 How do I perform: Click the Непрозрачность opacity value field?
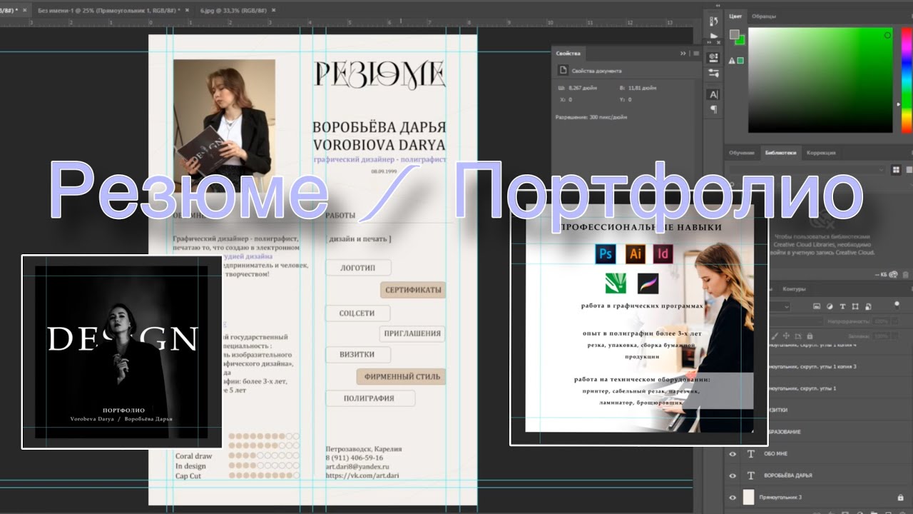[881, 321]
